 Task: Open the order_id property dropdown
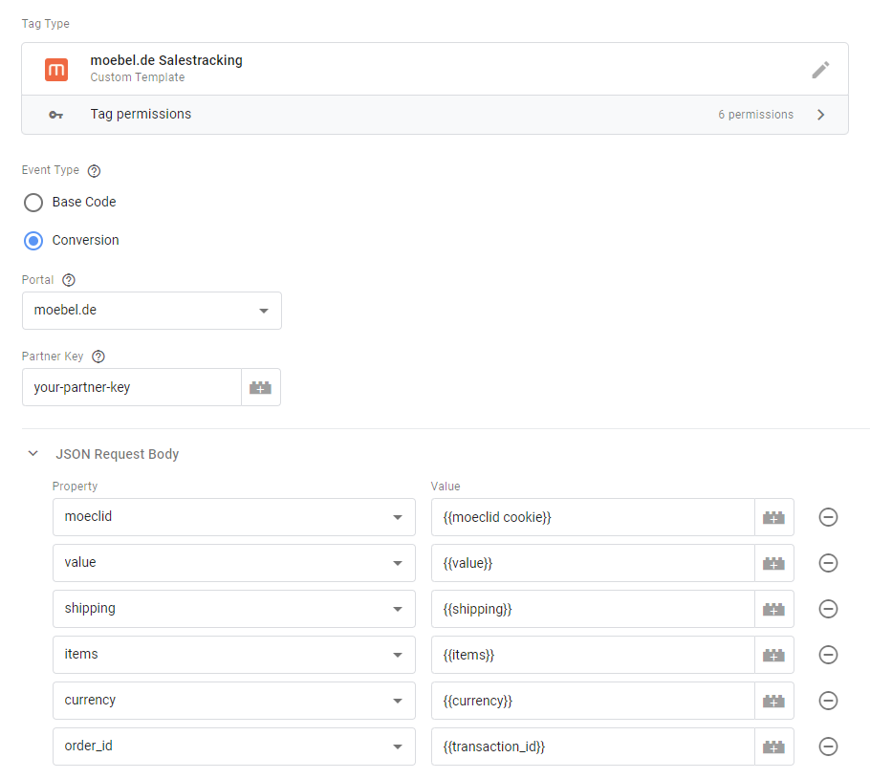coord(234,747)
